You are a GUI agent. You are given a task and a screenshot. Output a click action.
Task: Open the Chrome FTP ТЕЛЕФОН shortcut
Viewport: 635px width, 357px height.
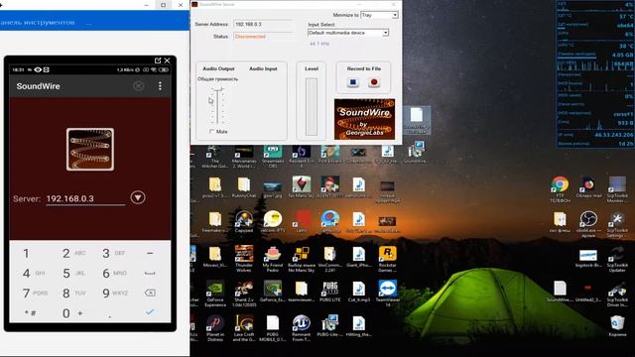point(560,189)
